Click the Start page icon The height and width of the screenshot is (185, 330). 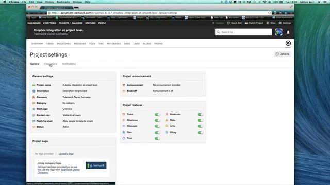[34, 109]
